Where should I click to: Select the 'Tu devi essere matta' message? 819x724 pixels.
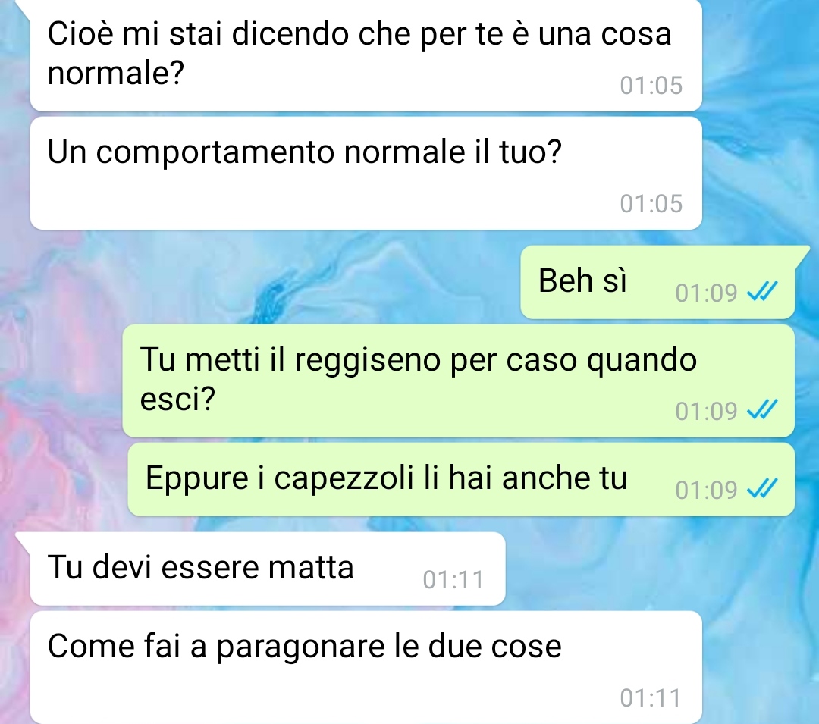click(268, 569)
